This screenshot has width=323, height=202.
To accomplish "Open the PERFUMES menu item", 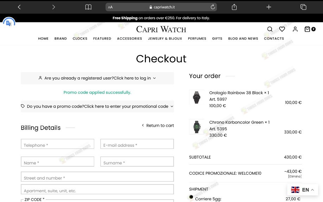I will point(197,39).
